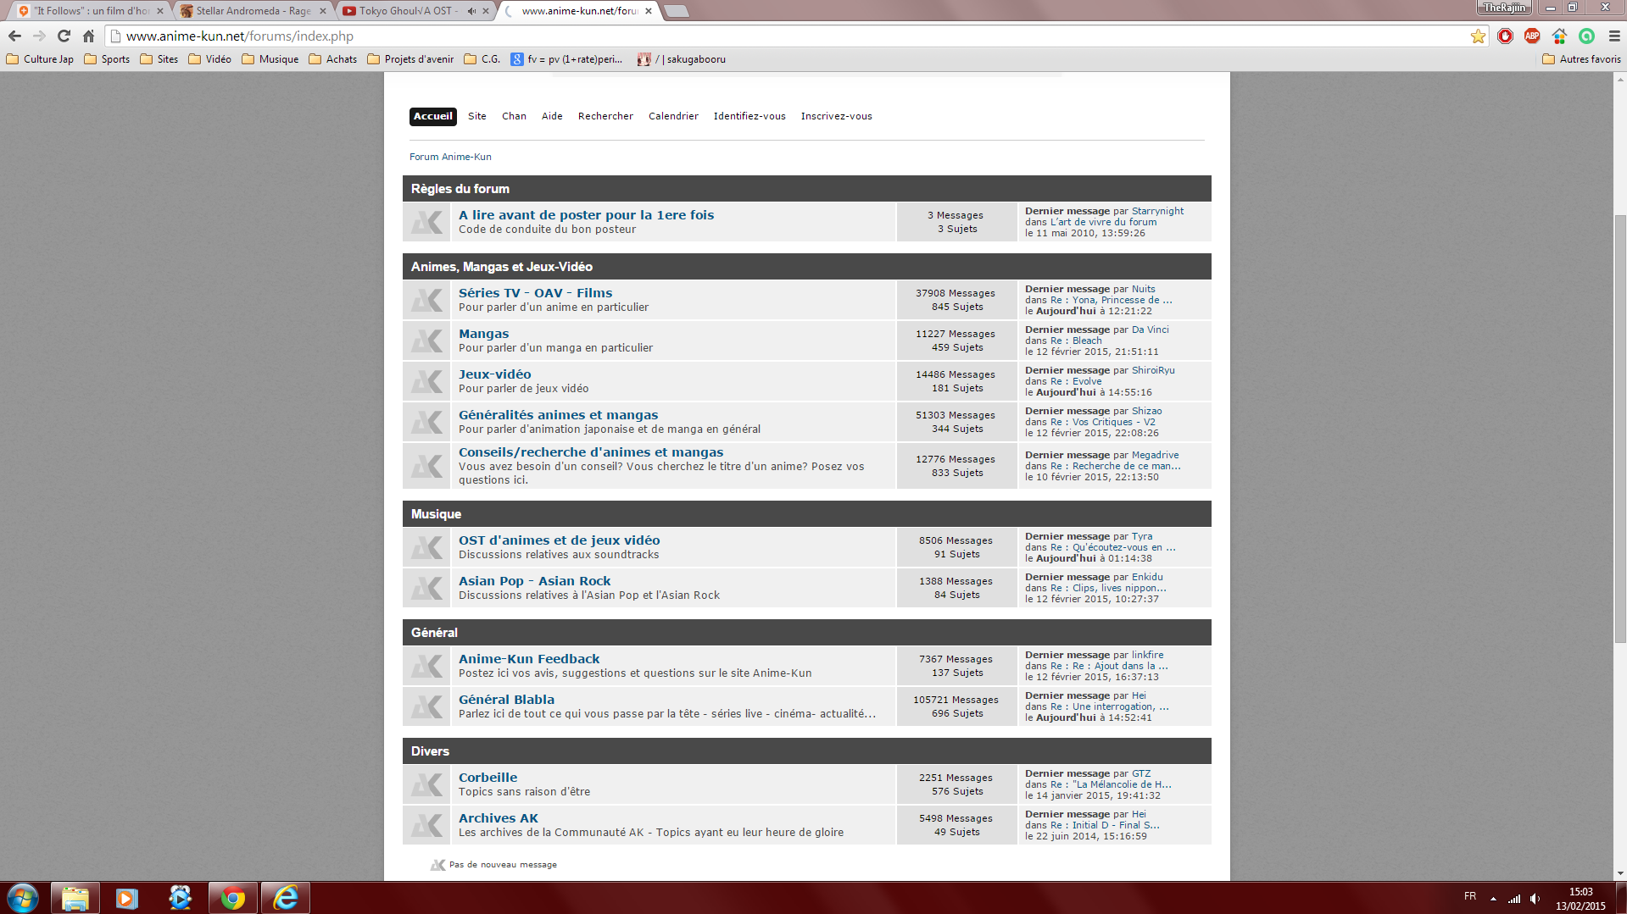This screenshot has width=1627, height=914.
Task: Click forum icon beside Asian Pop - Asian Rock
Action: coord(426,588)
